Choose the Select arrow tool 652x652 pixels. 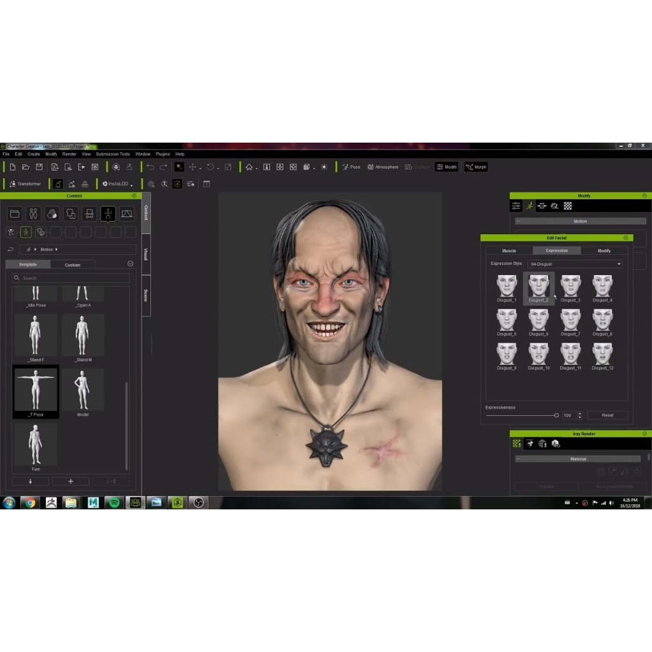coord(179,167)
